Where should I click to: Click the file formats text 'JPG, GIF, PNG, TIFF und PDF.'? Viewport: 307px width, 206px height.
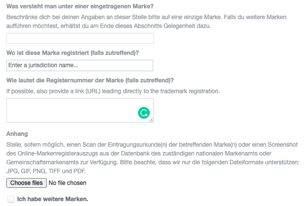tap(46, 171)
